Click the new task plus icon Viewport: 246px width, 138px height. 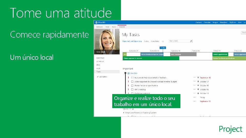point(128,73)
